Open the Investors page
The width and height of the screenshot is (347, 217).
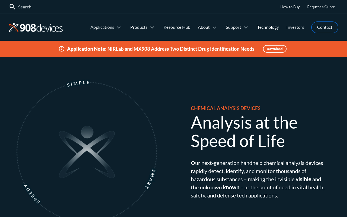[x=295, y=27]
